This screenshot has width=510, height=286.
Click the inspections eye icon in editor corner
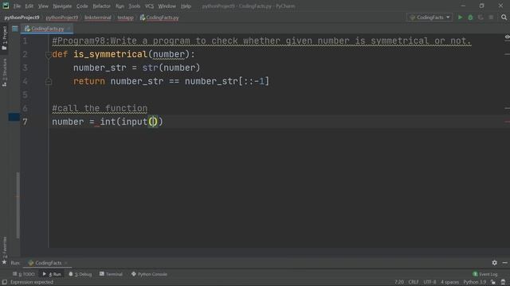(x=507, y=37)
